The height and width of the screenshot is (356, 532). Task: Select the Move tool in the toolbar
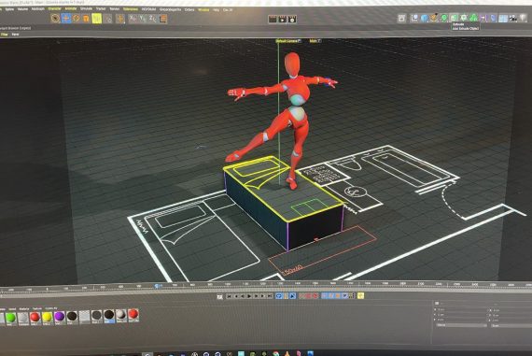(x=66, y=18)
